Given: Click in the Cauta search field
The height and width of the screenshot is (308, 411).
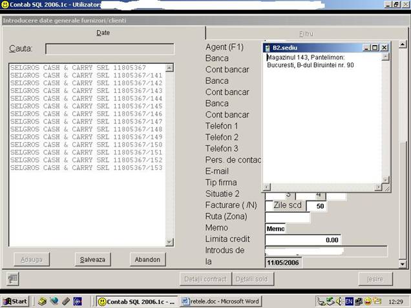Looking at the screenshot, I should tap(109, 49).
